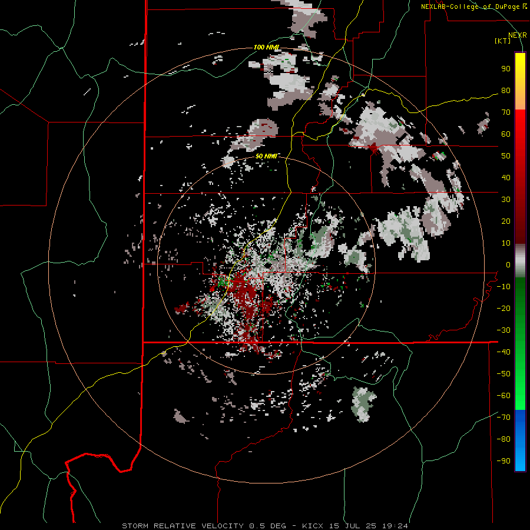
Task: Click the 0 scale label
Action: coord(508,265)
